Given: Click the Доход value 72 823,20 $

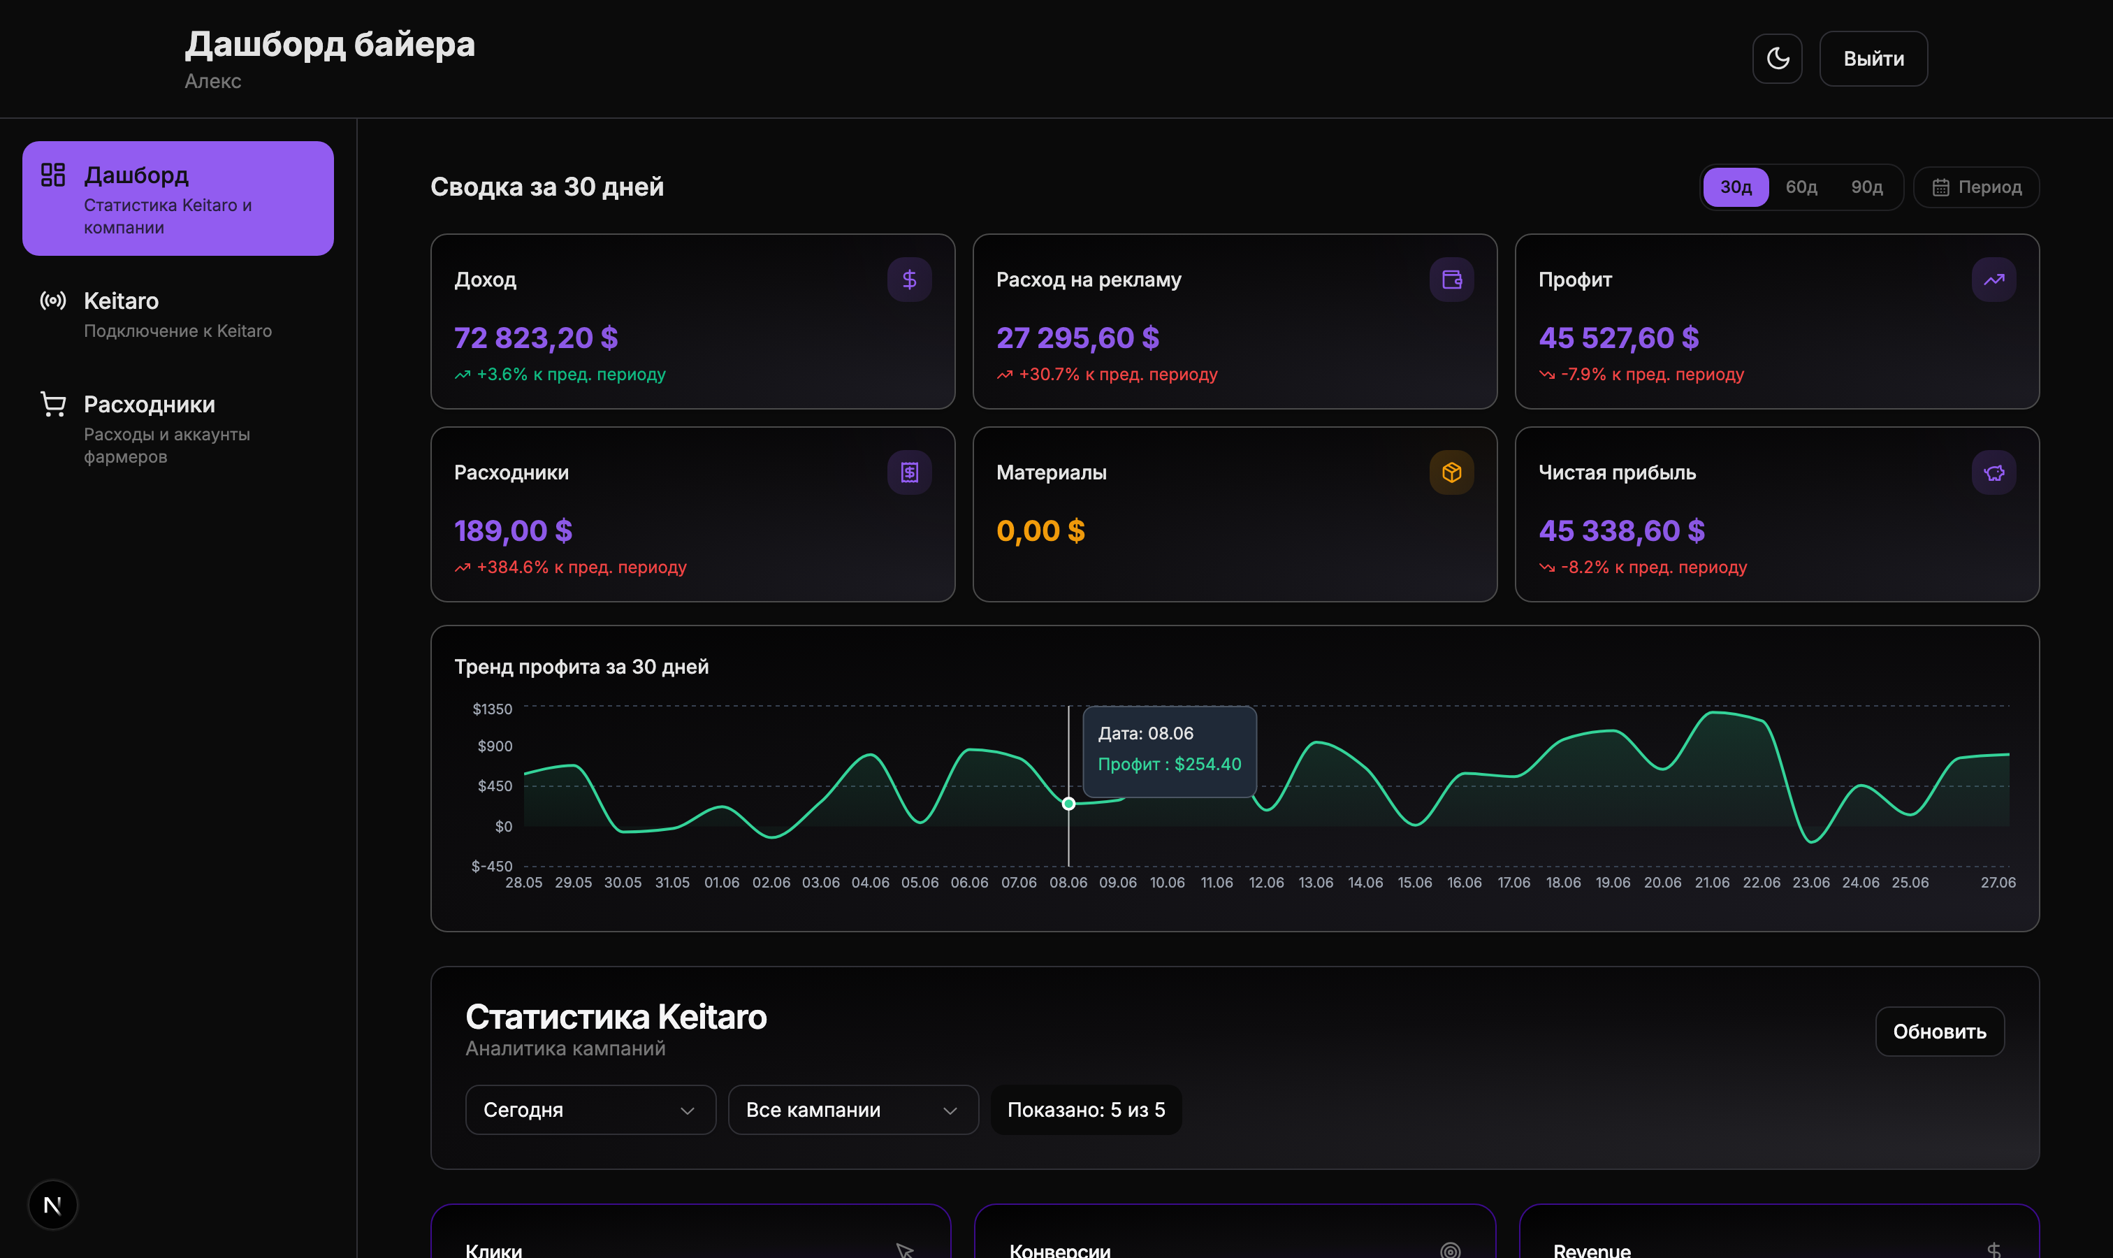Looking at the screenshot, I should [x=536, y=338].
